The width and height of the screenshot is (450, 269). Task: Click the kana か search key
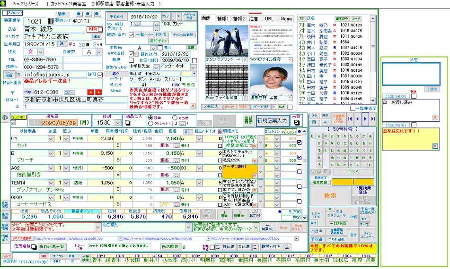[364, 136]
